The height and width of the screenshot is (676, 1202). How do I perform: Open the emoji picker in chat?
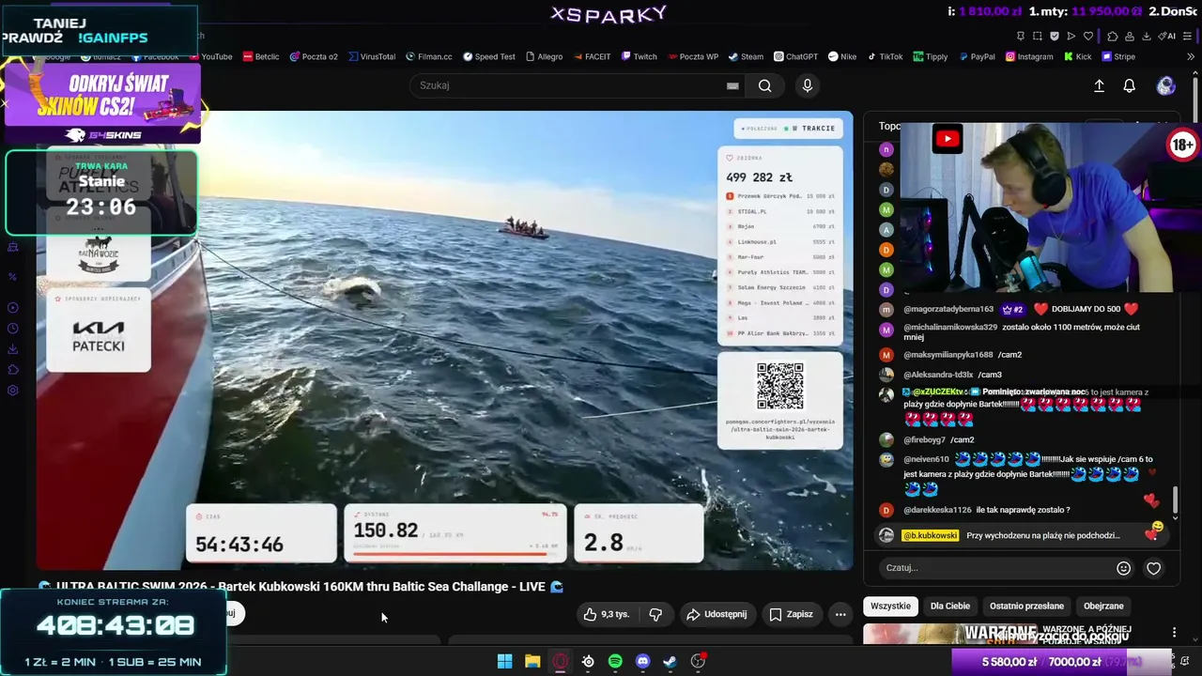click(x=1123, y=568)
